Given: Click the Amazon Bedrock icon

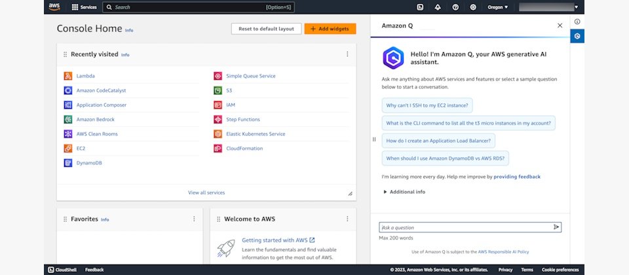Looking at the screenshot, I should 67,119.
